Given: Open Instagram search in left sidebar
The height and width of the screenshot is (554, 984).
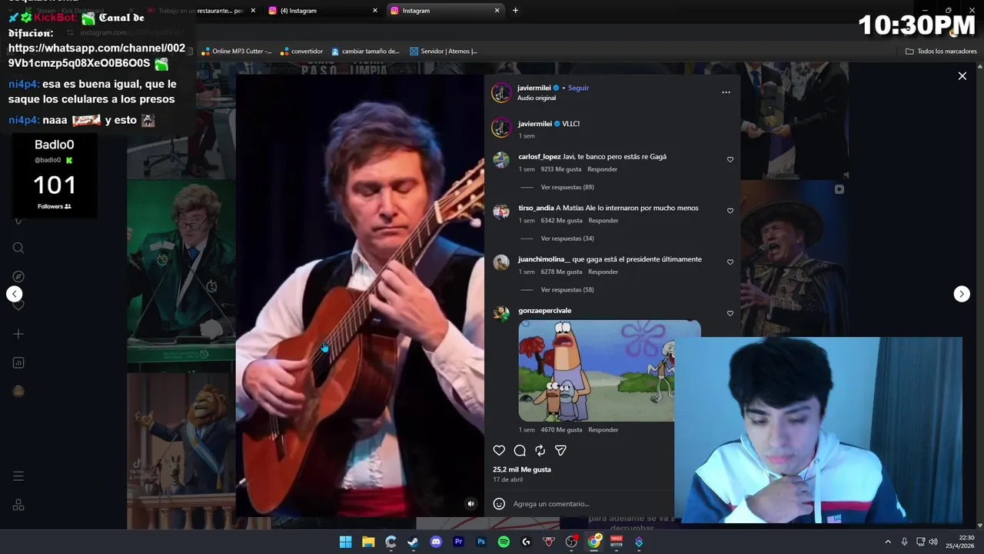Looking at the screenshot, I should tap(18, 248).
